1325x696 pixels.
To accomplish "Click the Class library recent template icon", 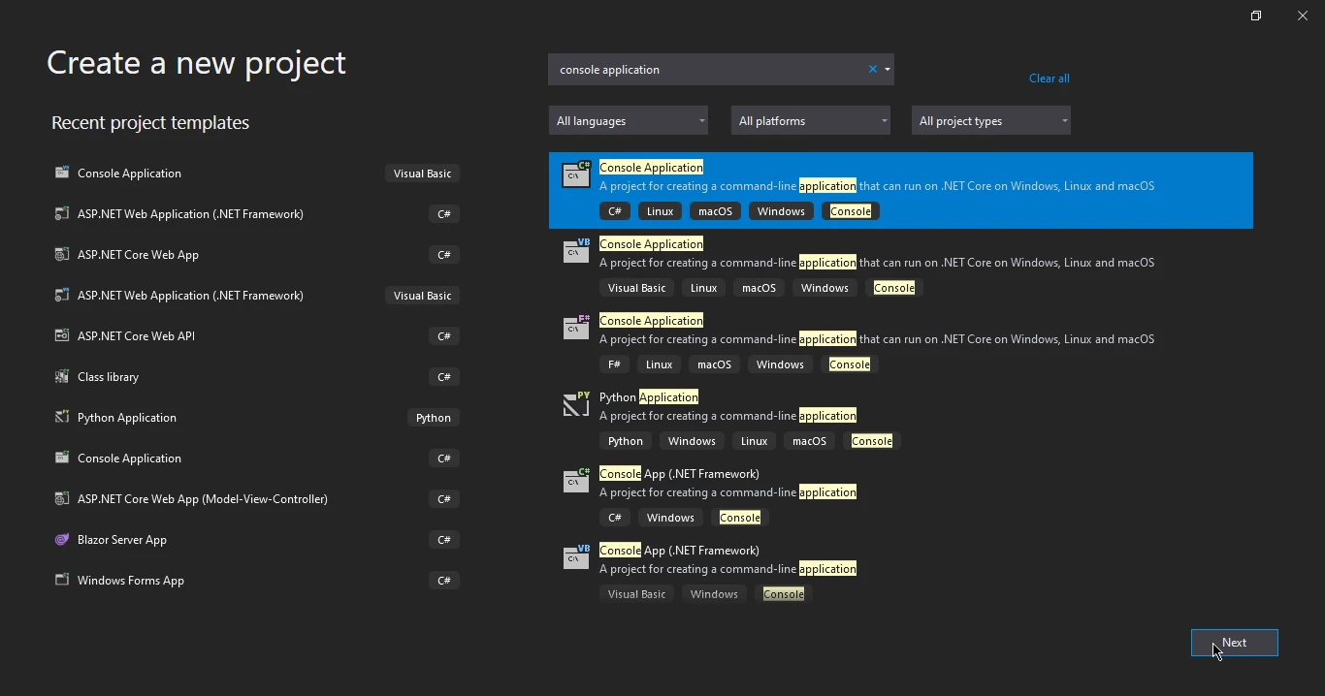I will point(62,377).
